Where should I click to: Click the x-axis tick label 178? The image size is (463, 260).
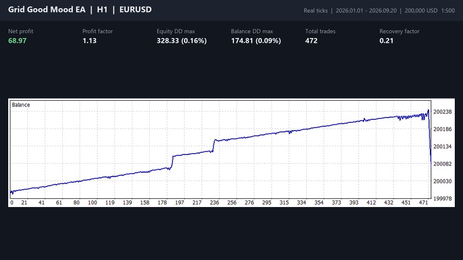click(x=162, y=203)
